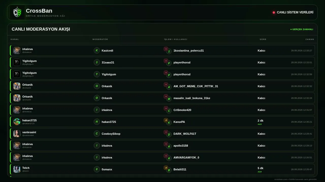This screenshot has width=325, height=182.
Task: Click the red ban icon beside 1kostantina_polercu31
Action: 166,49
